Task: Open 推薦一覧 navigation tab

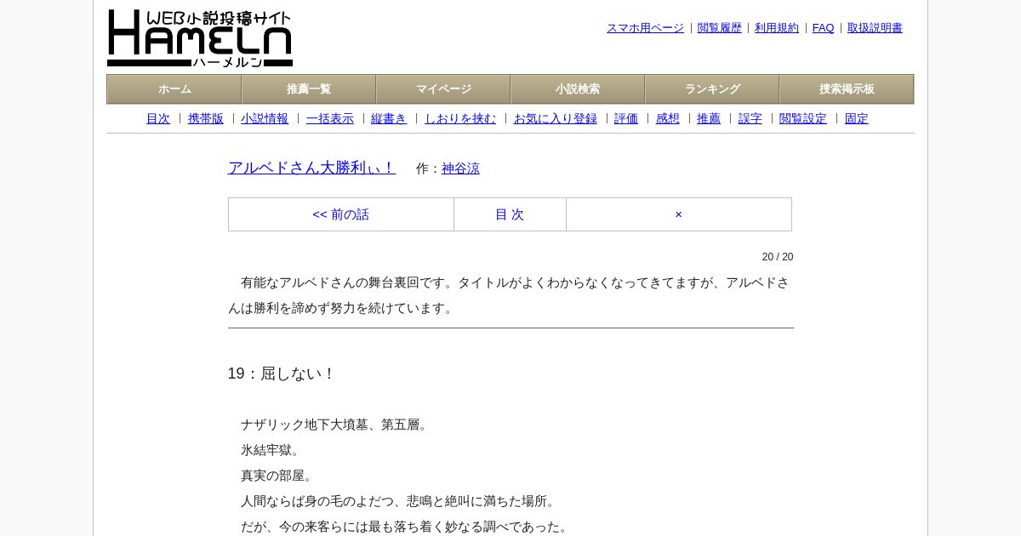Action: pyautogui.click(x=309, y=89)
